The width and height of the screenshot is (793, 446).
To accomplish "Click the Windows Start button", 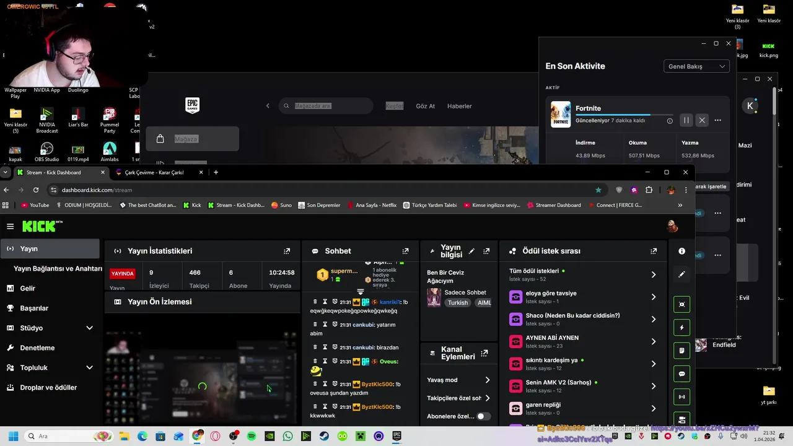I will [13, 436].
